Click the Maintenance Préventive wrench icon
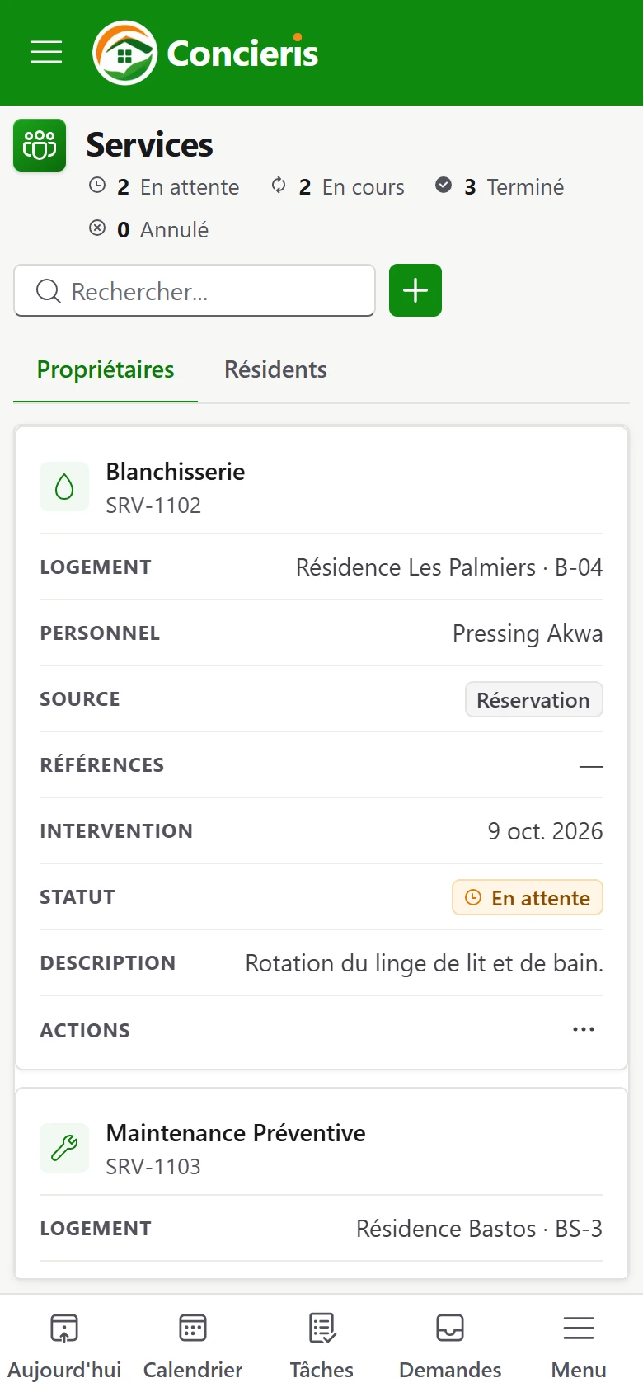This screenshot has height=1392, width=643. [x=64, y=1148]
